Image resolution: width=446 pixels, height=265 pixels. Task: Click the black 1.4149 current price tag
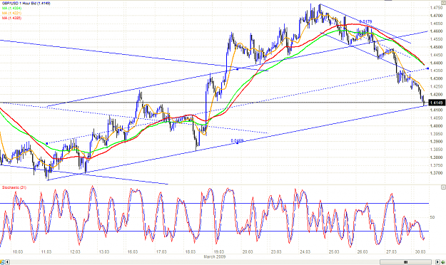coord(437,103)
